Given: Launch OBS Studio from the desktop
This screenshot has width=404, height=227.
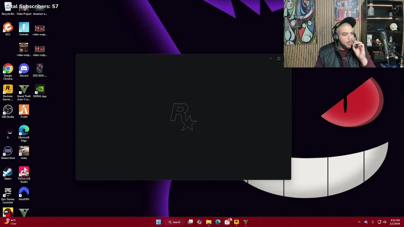Looking at the screenshot, I should (x=8, y=112).
